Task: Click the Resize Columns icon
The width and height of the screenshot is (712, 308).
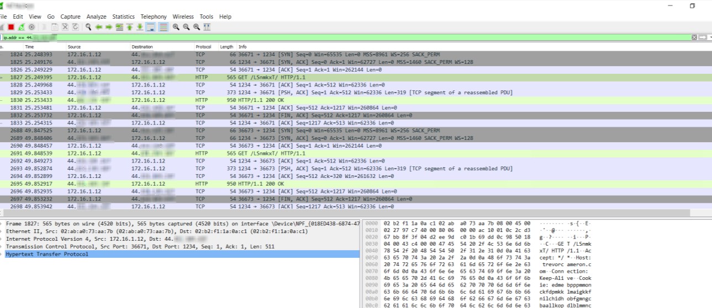Action: (x=207, y=26)
